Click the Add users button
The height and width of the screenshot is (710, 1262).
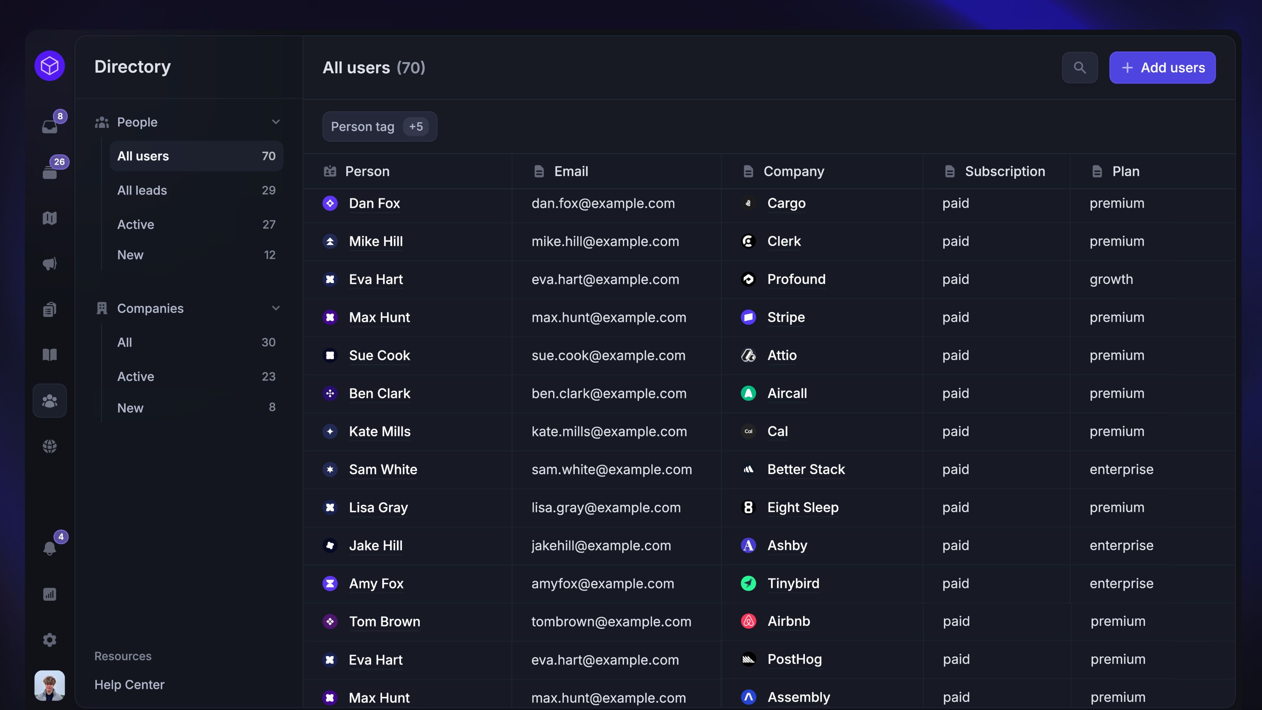tap(1162, 68)
